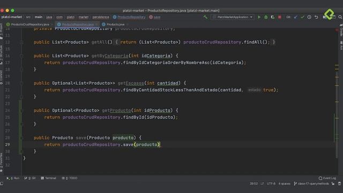Select platzi-market in the breadcrumb bar
Viewport: 343px width, 193px height.
pyautogui.click(x=12, y=17)
